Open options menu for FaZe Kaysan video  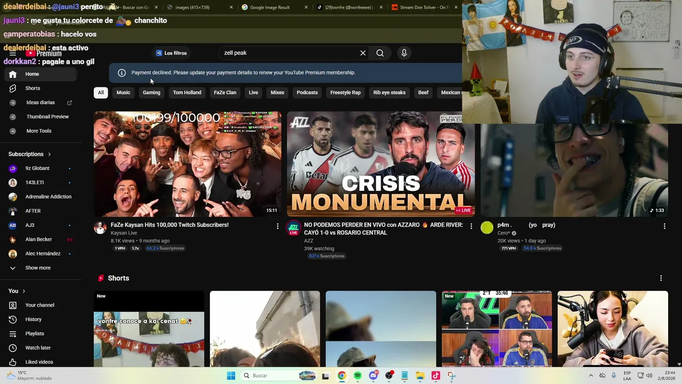[x=277, y=226]
